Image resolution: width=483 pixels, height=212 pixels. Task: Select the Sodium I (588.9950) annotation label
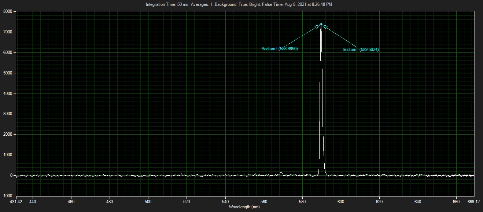tap(280, 49)
